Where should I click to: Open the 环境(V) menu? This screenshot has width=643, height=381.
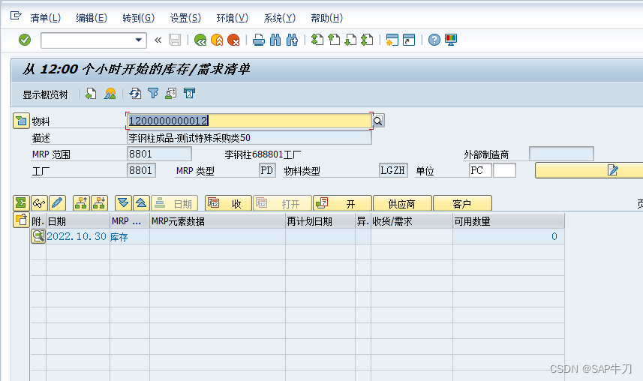pos(232,18)
